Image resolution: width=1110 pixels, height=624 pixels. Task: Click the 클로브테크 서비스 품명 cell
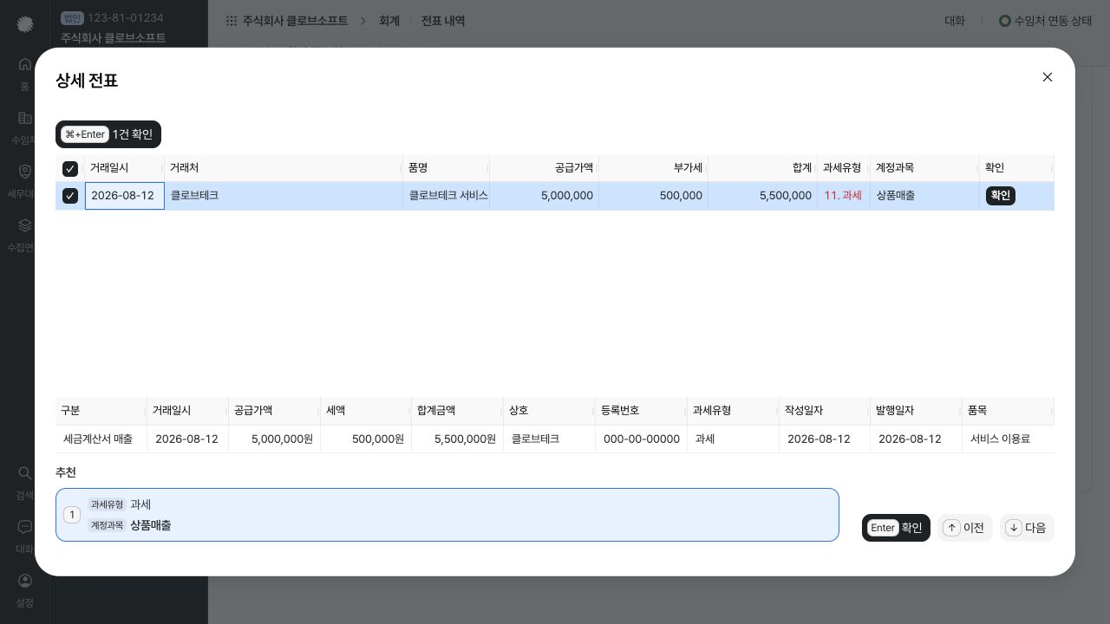pos(447,196)
